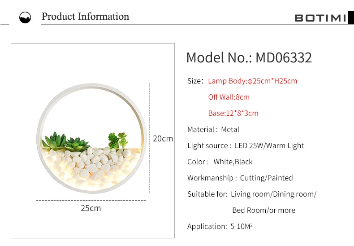Click the red Lamp Body size text
The width and height of the screenshot is (354, 246).
click(x=252, y=81)
